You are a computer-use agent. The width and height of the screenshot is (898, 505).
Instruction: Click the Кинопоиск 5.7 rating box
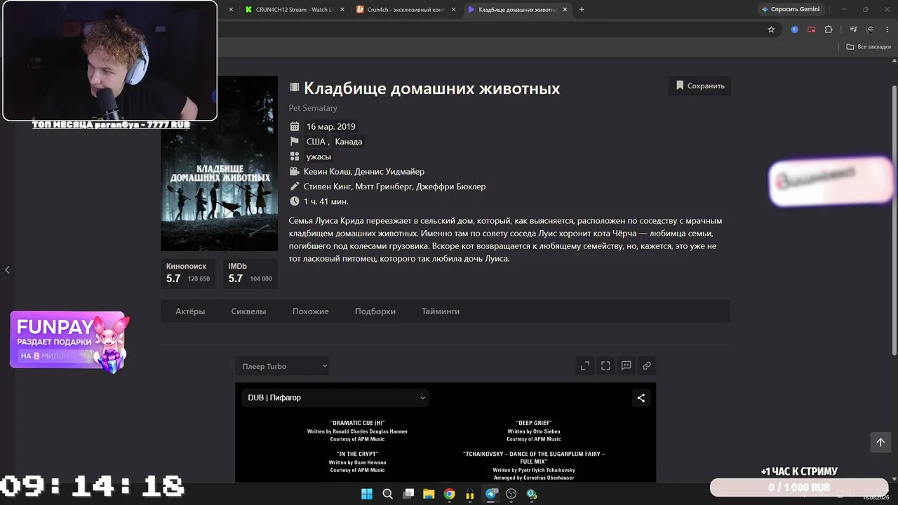(x=188, y=273)
